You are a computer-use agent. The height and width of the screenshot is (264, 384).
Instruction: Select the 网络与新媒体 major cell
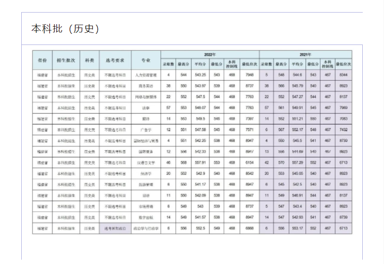tap(146, 97)
